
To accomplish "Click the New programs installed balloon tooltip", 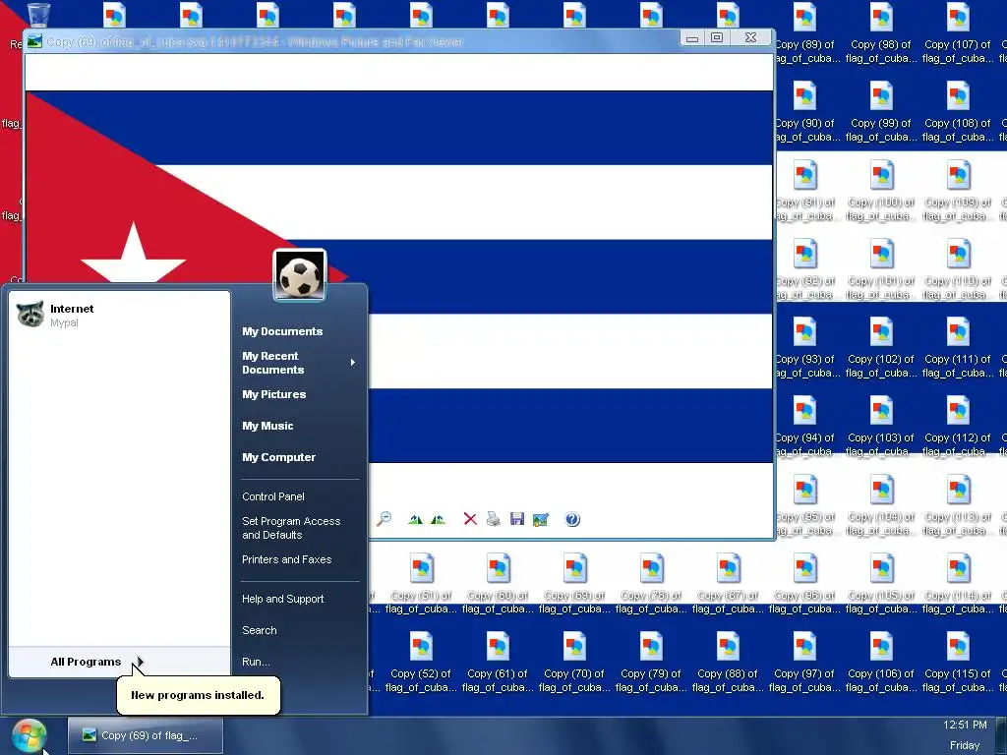I will (x=198, y=695).
